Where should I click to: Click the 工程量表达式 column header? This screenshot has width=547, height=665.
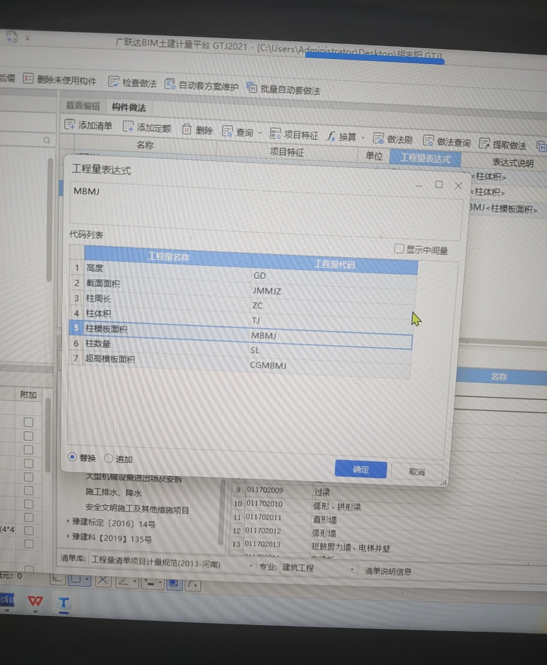(x=425, y=158)
